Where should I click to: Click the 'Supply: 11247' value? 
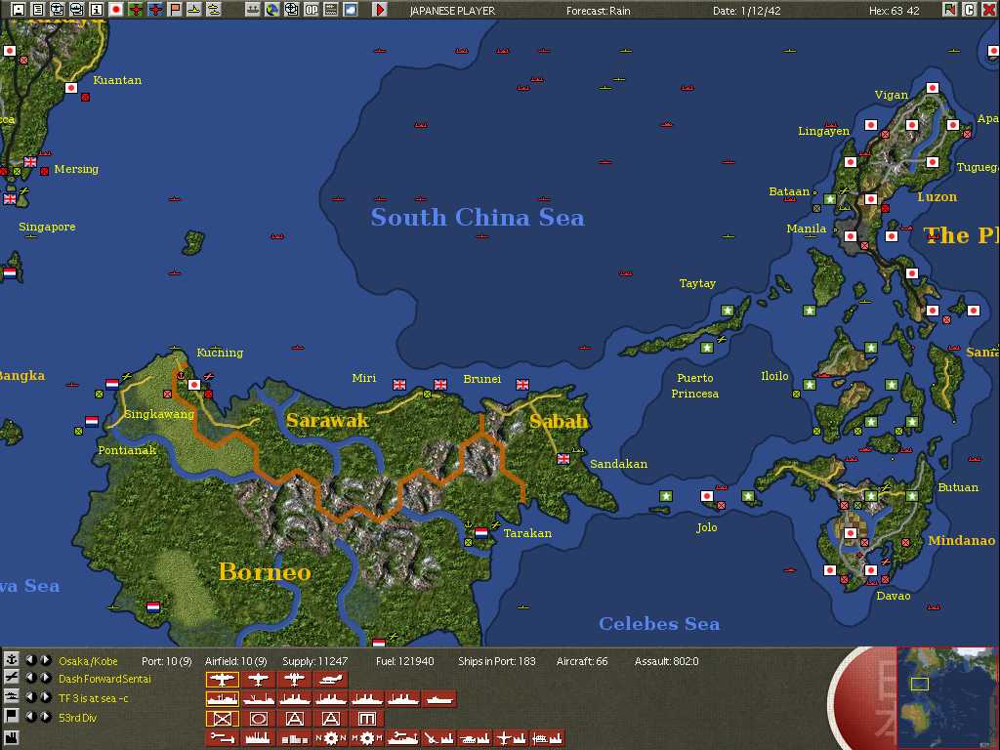coord(315,661)
